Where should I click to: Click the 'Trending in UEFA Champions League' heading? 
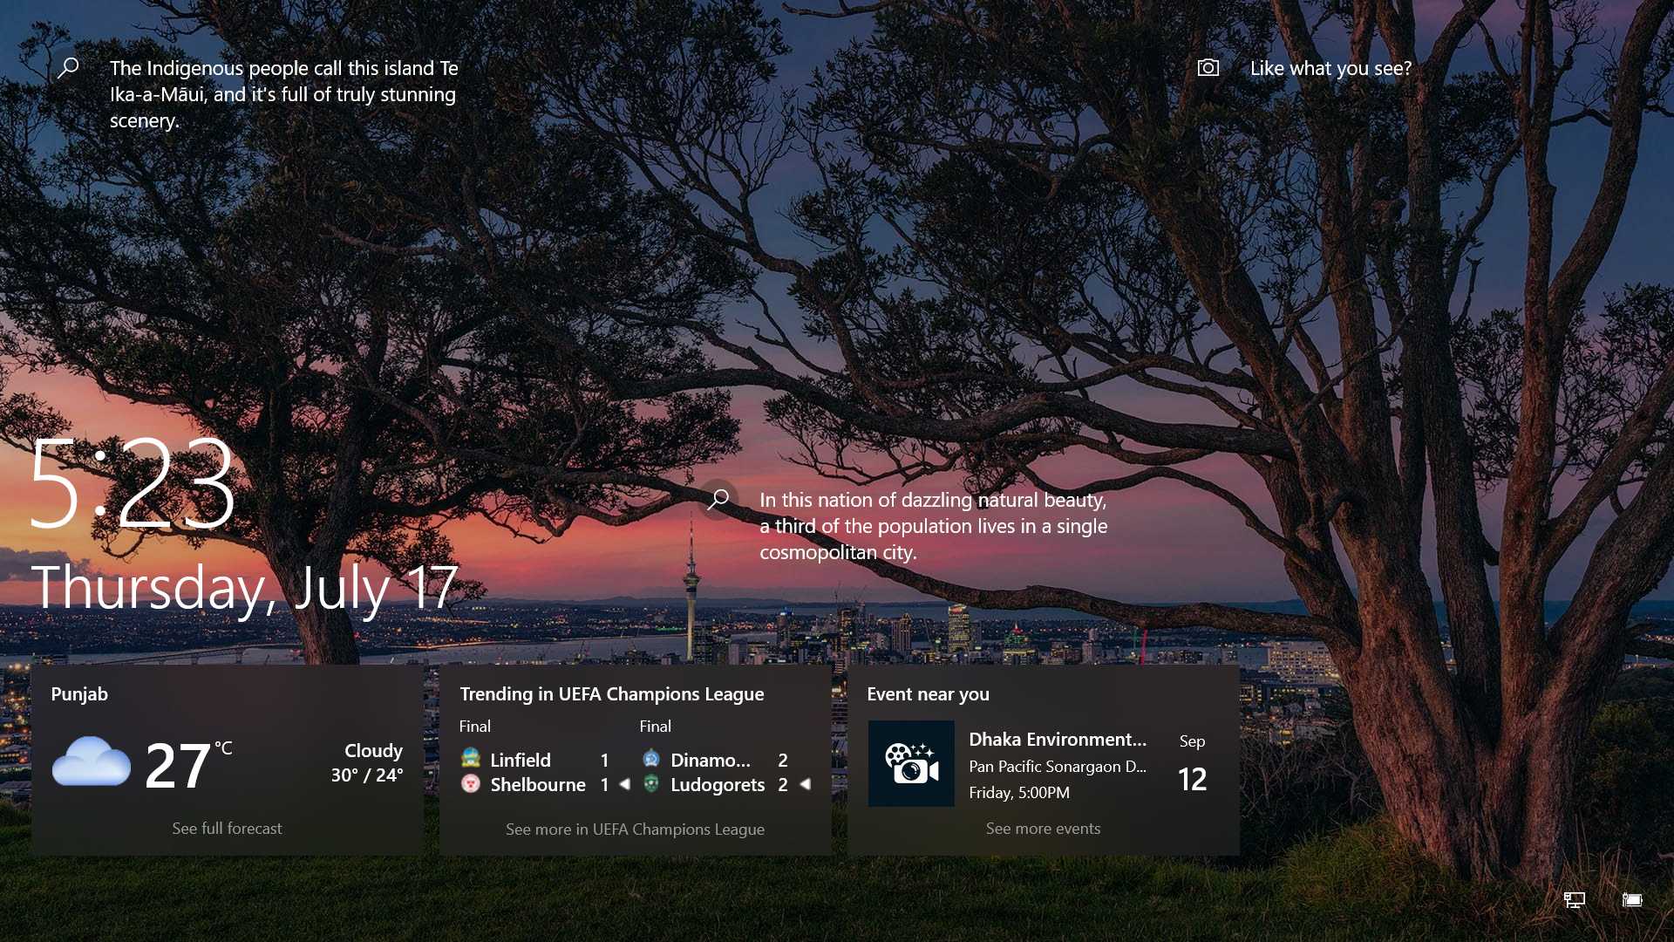pyautogui.click(x=611, y=694)
